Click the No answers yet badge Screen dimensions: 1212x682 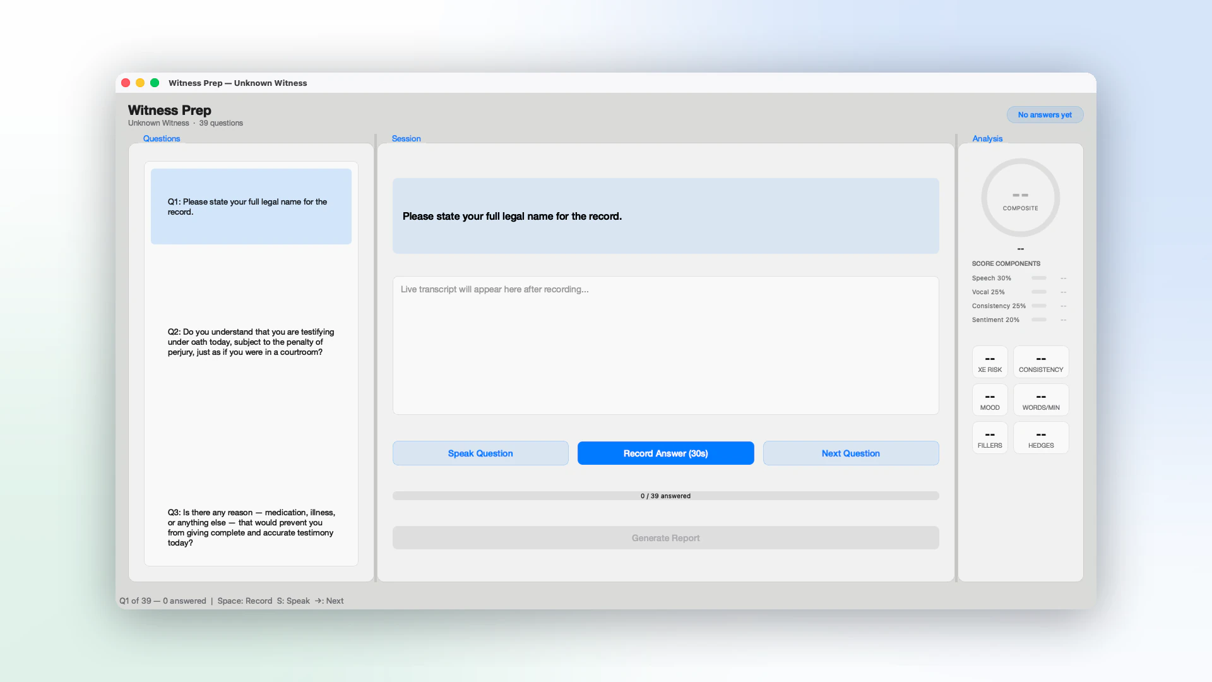tap(1045, 115)
